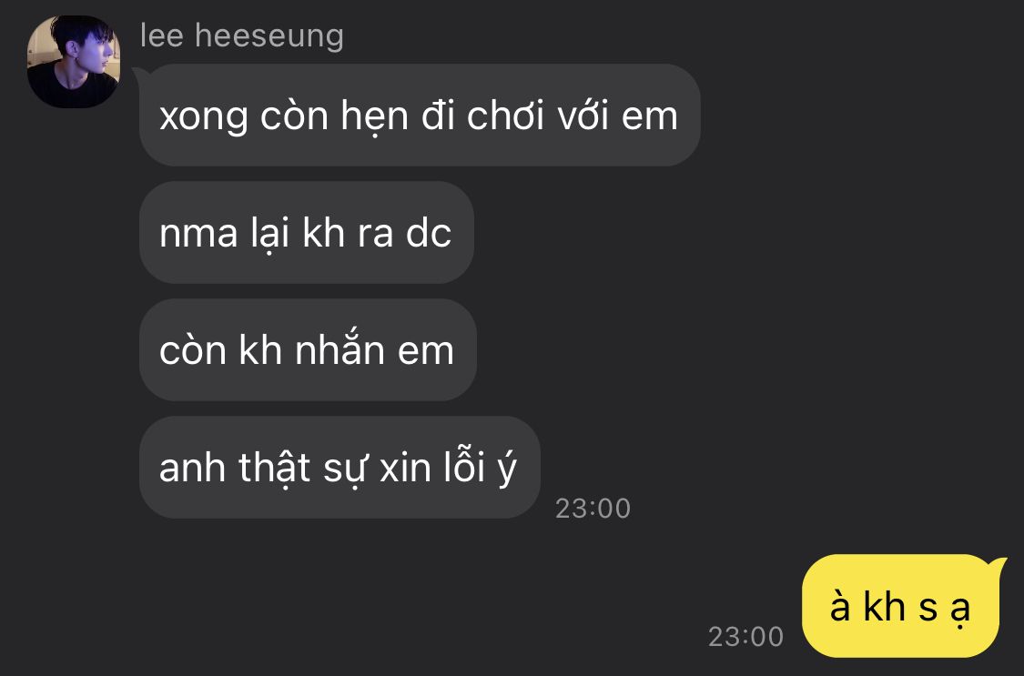Select the message 'còn kh nhắn em'

[308, 349]
